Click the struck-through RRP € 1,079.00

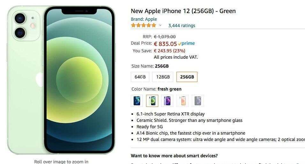(165, 37)
